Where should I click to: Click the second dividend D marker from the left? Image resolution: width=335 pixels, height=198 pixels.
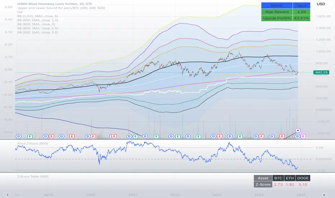point(45,136)
